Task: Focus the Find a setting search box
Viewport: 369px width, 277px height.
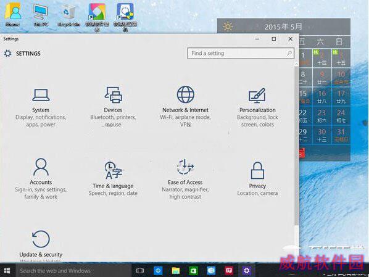Action: (x=241, y=54)
